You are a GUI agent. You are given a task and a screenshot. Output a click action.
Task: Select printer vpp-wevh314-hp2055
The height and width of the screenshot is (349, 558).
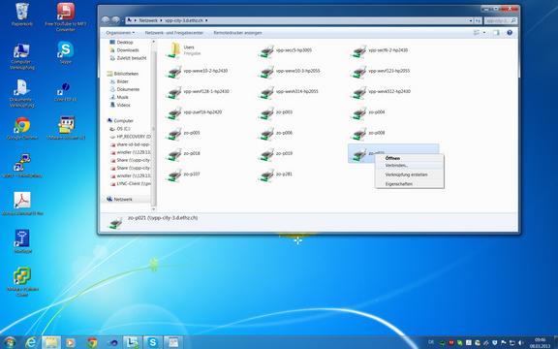289,92
